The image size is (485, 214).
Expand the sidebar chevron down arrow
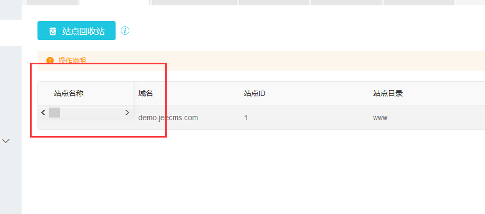pos(6,141)
